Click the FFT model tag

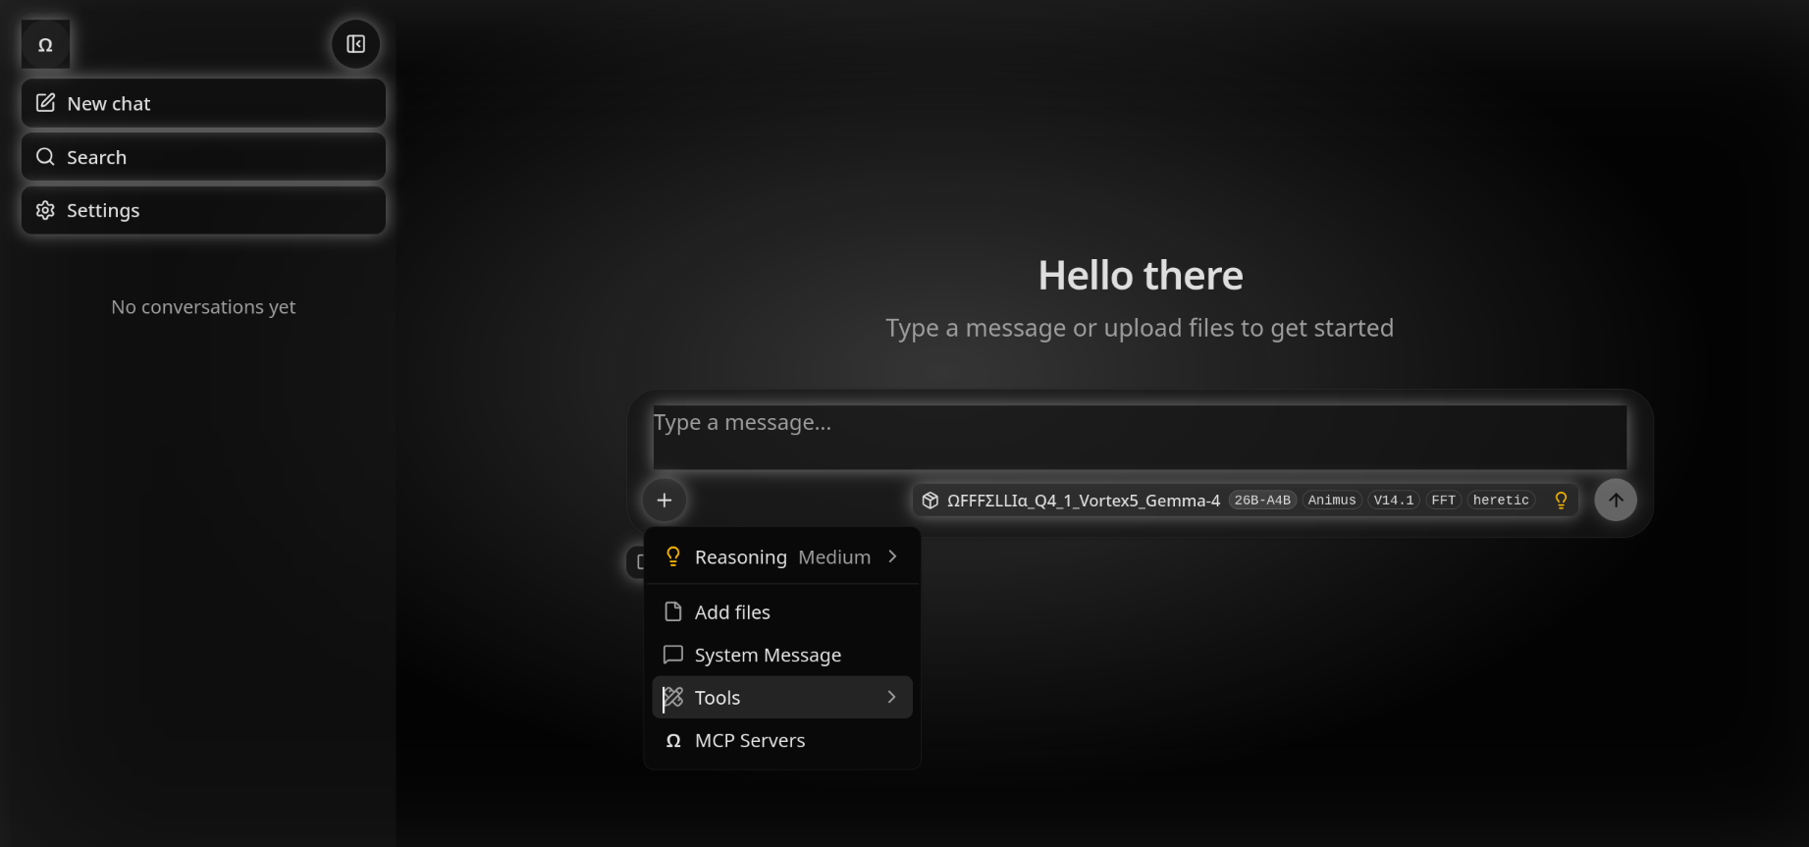pyautogui.click(x=1444, y=501)
